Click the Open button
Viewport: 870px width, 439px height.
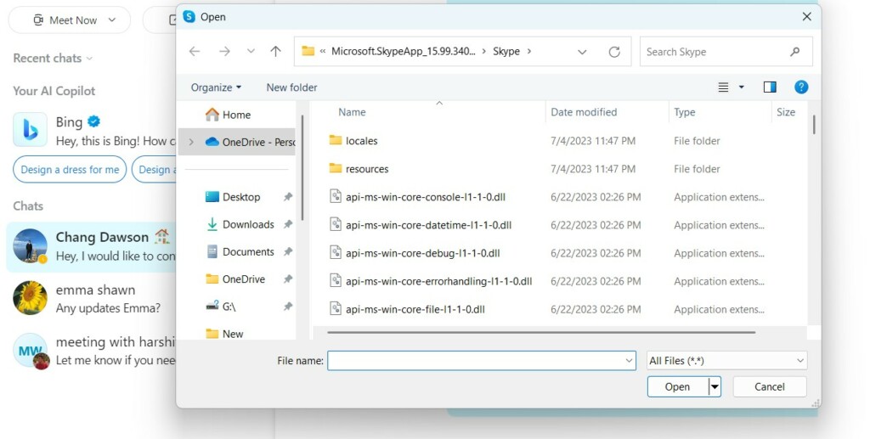pyautogui.click(x=677, y=387)
